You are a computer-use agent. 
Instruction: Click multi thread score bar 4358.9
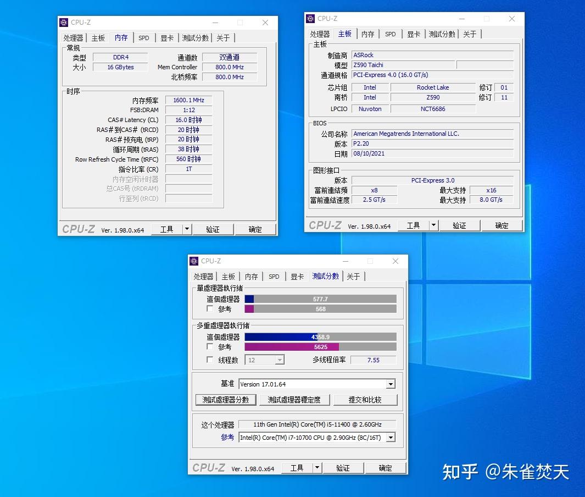click(x=320, y=337)
